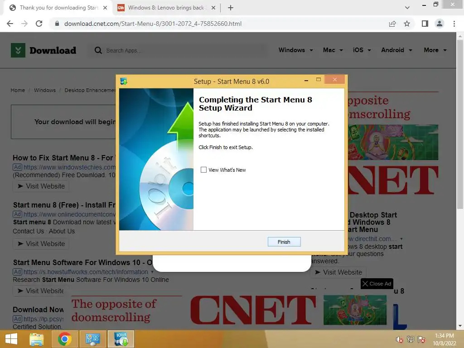Expand howstuffworks ad URL dropdown arrow
This screenshot has height=348, width=464.
coord(152,272)
